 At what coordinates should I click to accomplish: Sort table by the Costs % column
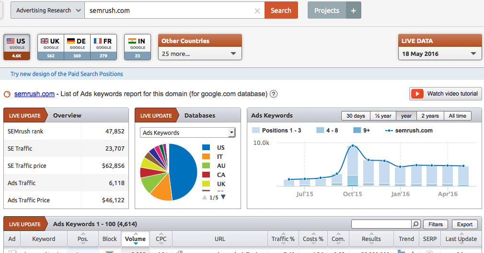[x=313, y=239]
